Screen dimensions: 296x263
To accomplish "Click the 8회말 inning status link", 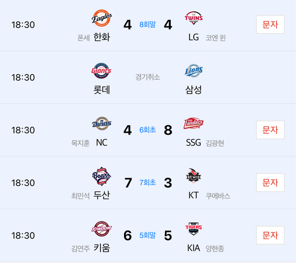I will tap(147, 25).
